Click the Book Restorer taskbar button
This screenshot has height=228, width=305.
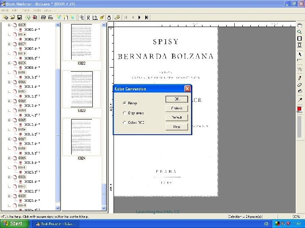pos(55,224)
